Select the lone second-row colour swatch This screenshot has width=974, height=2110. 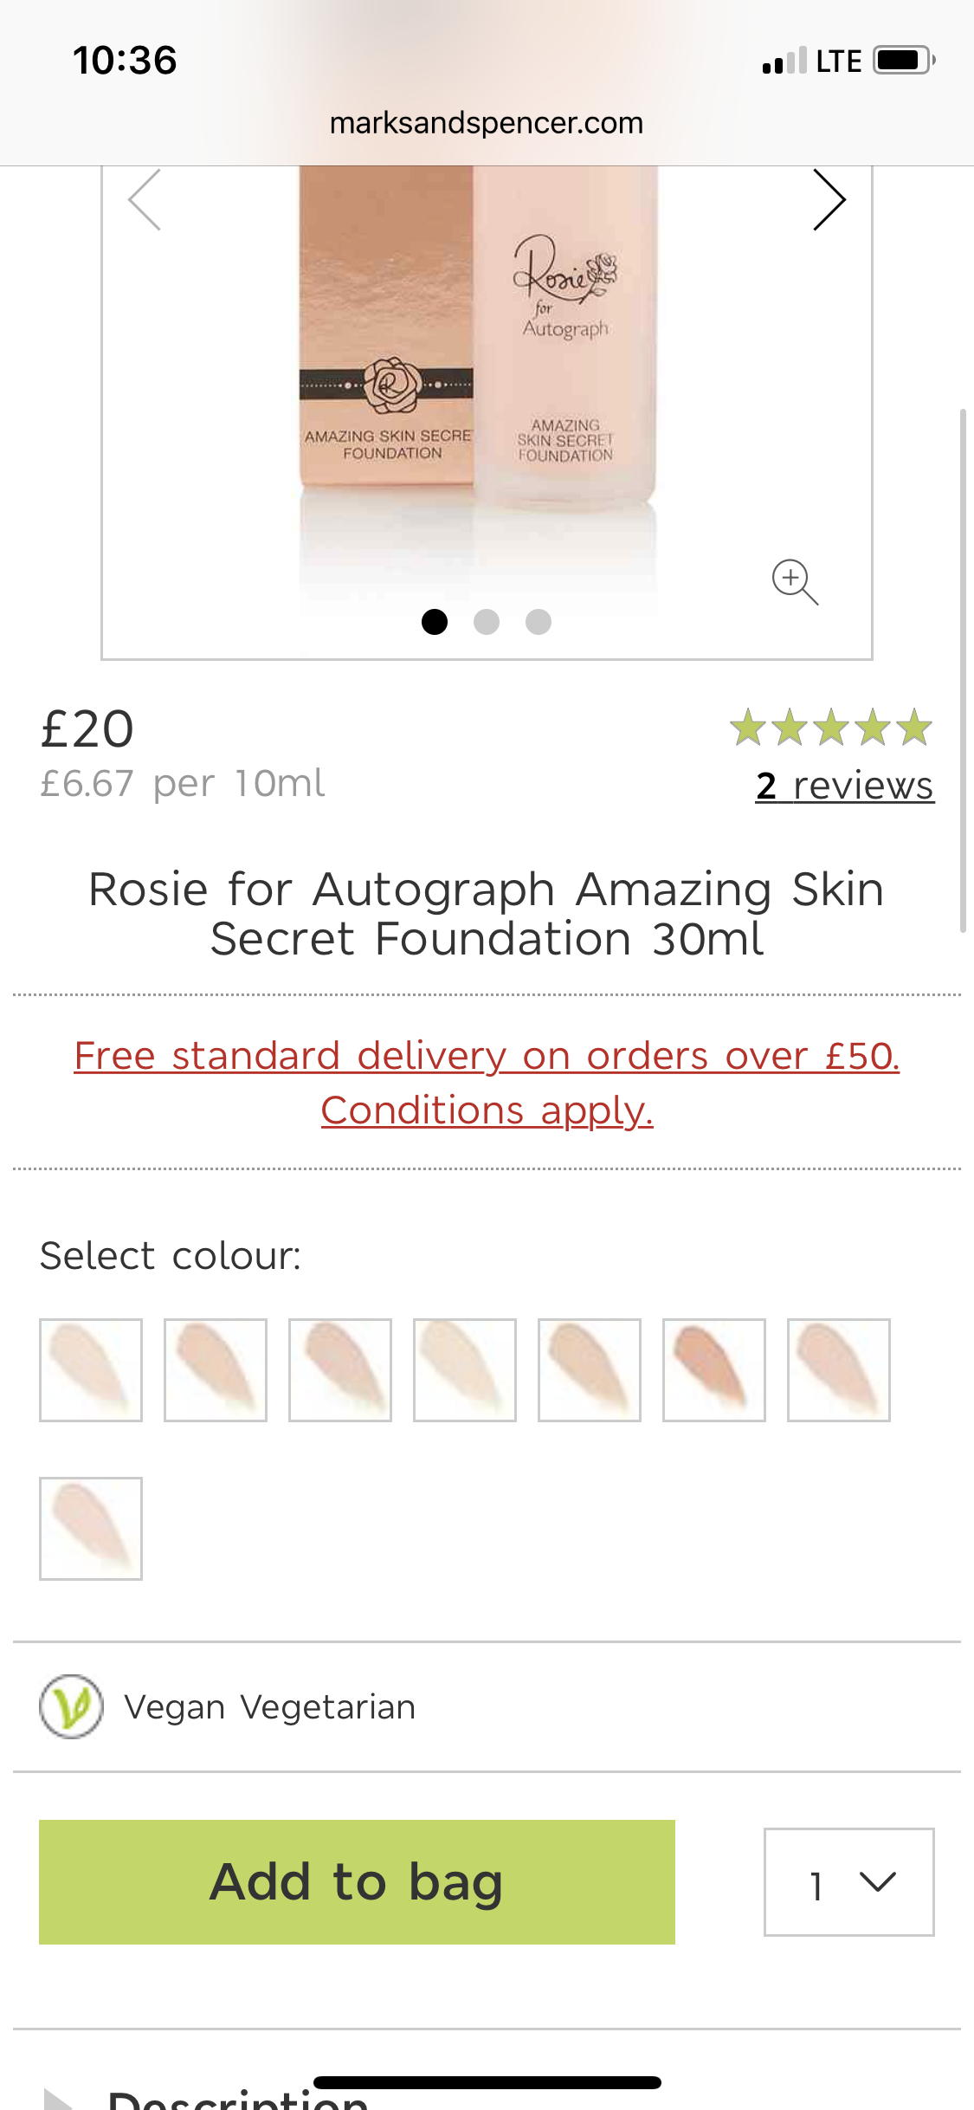coord(91,1529)
